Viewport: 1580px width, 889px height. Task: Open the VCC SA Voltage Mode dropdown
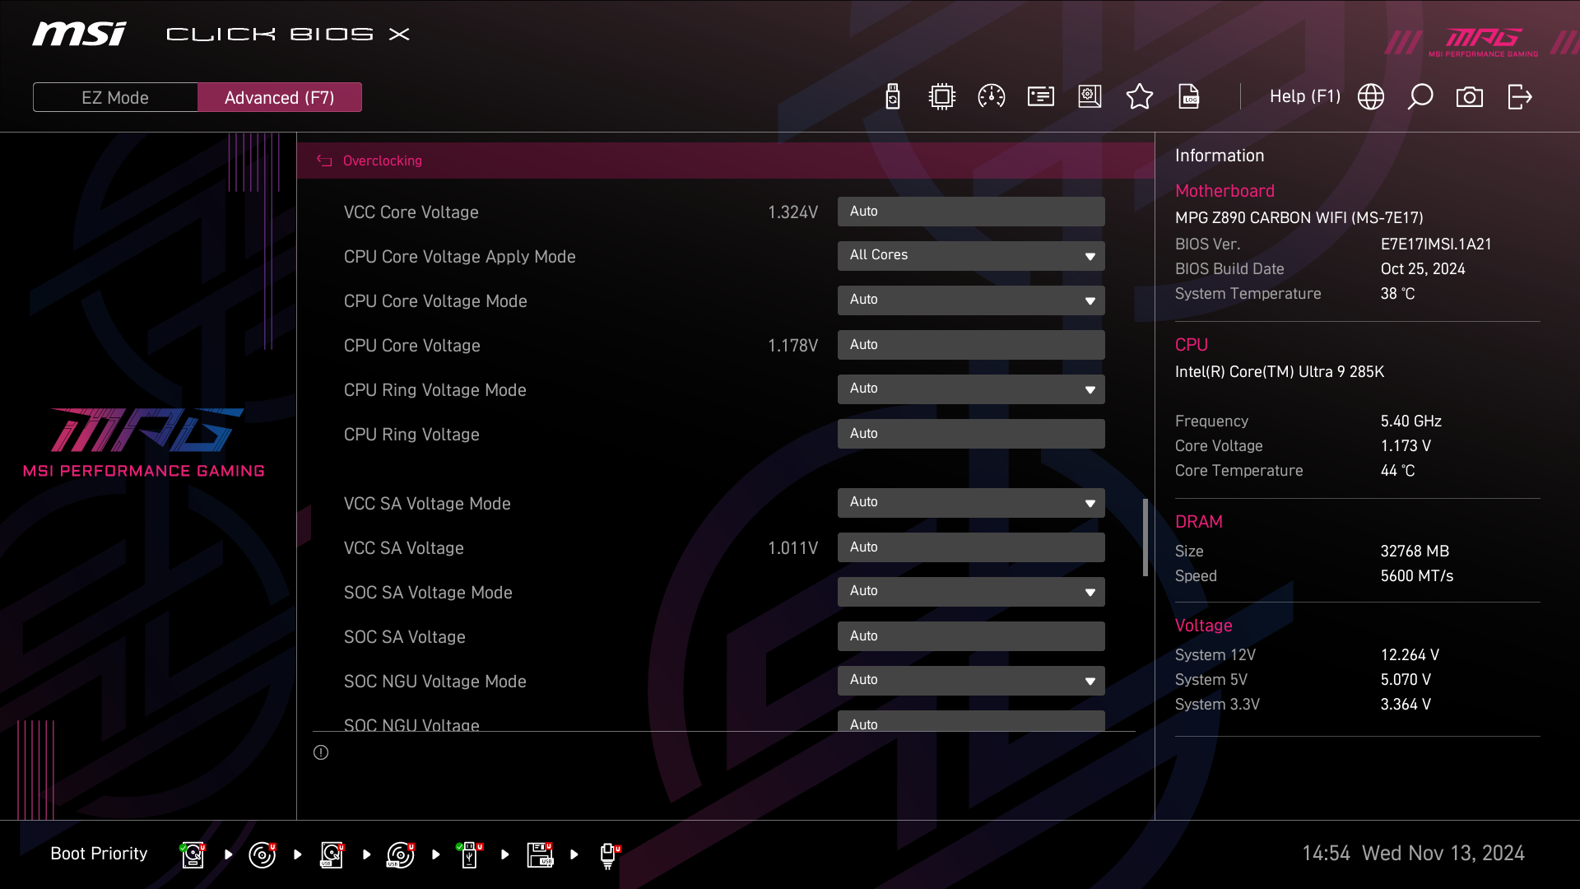(x=970, y=503)
